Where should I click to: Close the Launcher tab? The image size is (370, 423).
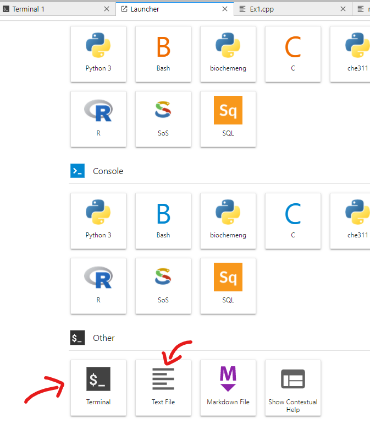[x=225, y=9]
